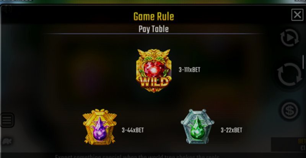Screen dimensions: 306x158
Task: Click the world tree description text
Action: 137,156
